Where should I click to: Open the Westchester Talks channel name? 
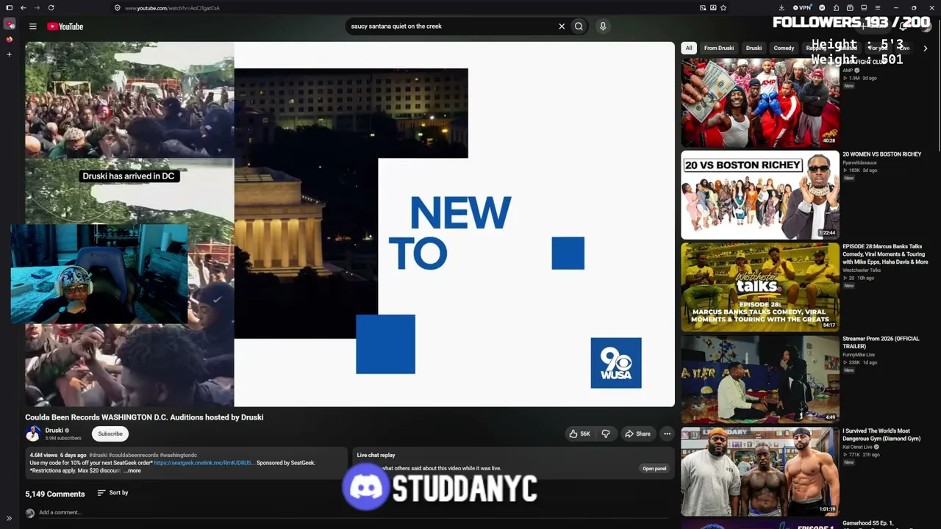(862, 270)
